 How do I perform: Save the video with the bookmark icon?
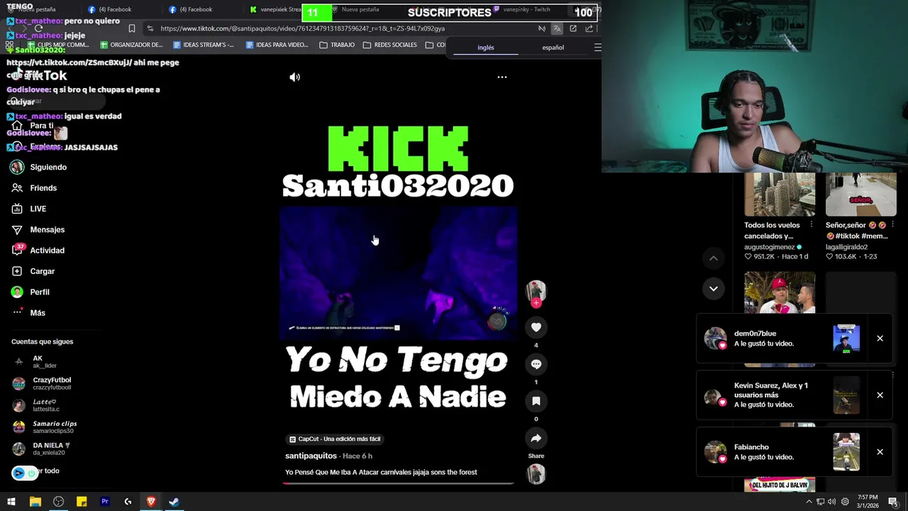point(536,401)
